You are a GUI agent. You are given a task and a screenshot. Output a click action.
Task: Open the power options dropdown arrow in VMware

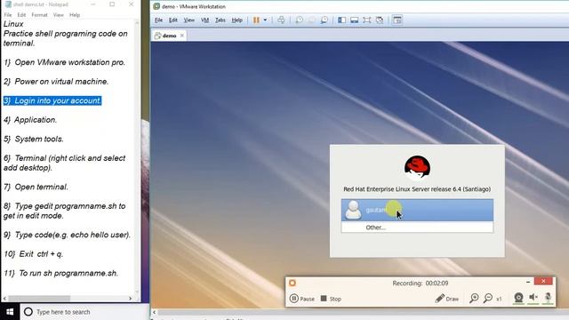[x=265, y=20]
